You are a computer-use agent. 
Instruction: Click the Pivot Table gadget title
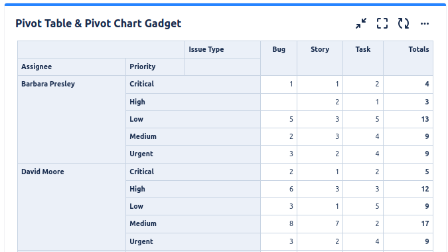click(x=98, y=23)
